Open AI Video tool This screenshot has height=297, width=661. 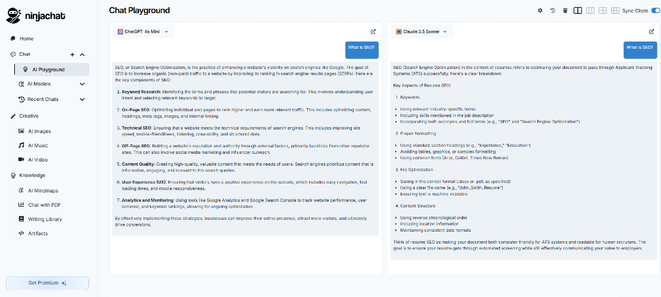point(37,160)
